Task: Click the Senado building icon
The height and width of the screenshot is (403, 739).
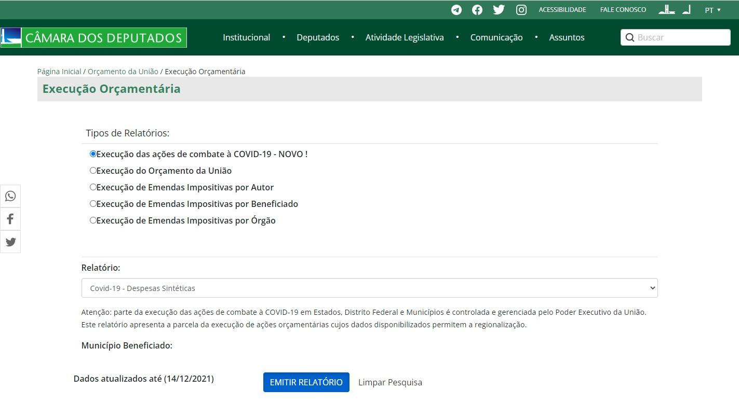Action: tap(687, 9)
